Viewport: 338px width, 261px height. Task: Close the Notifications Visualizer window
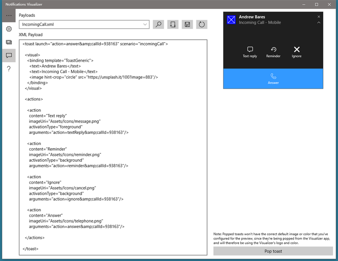click(330, 4)
